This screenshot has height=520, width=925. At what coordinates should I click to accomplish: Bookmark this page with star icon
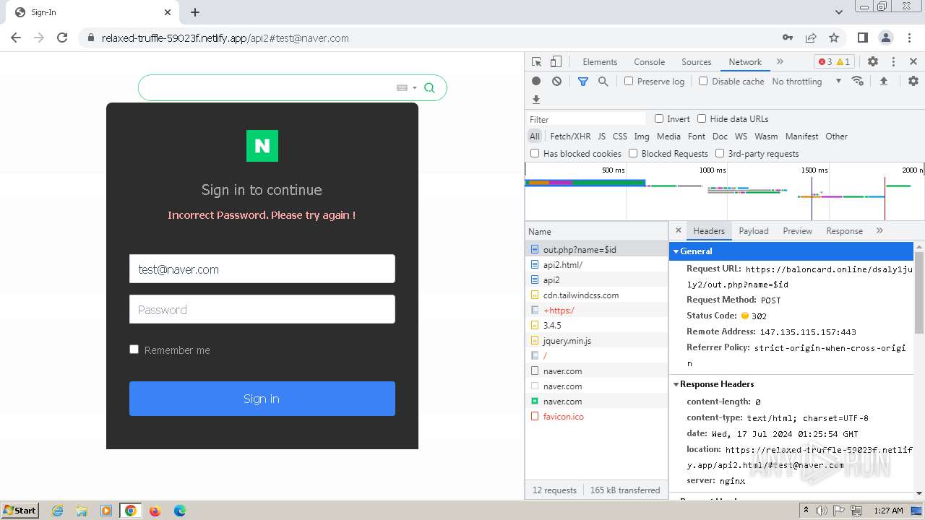pos(834,38)
